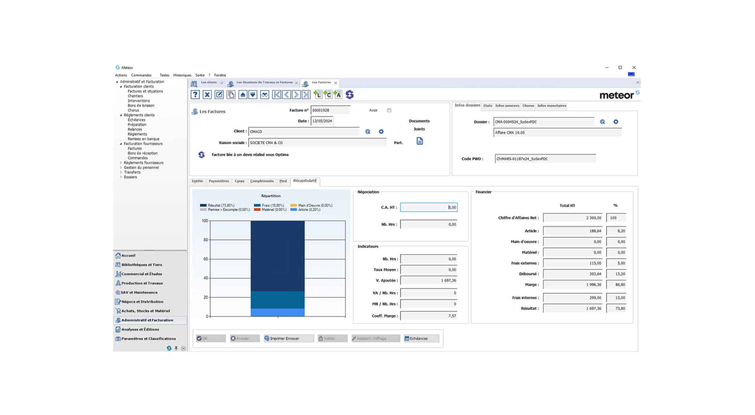Jump to the last record
Viewport: 755px width, 415px height.
tap(306, 95)
